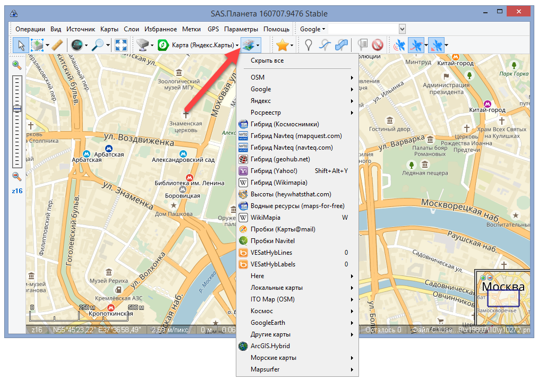Click the zoom out magnifier icon

pyautogui.click(x=17, y=176)
